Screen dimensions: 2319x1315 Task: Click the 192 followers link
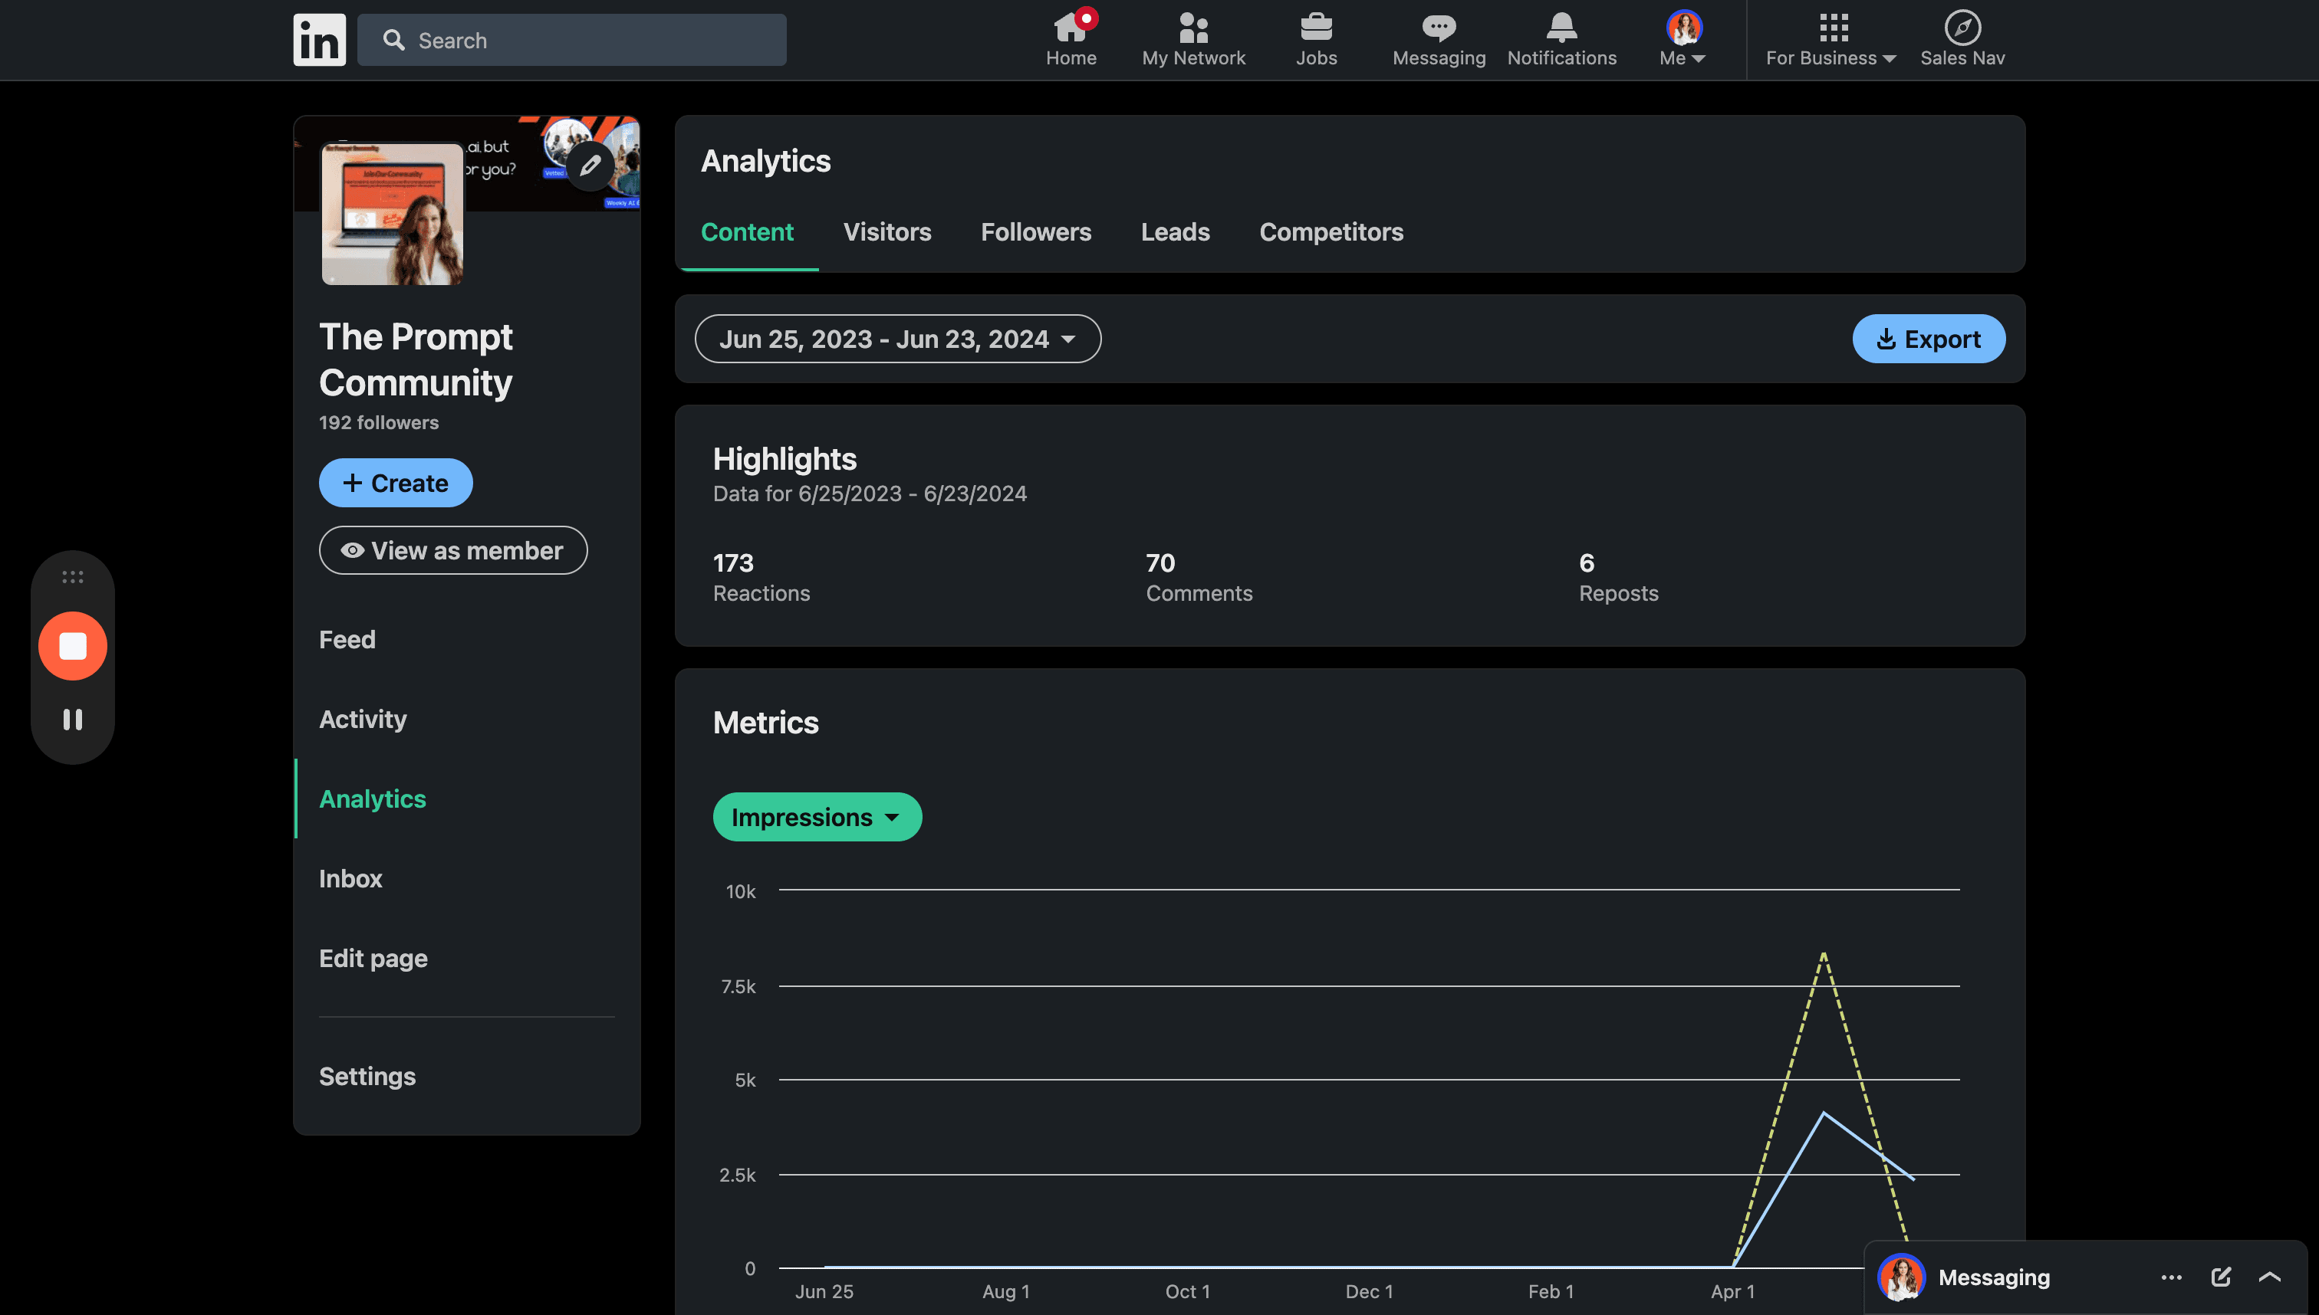click(x=379, y=423)
